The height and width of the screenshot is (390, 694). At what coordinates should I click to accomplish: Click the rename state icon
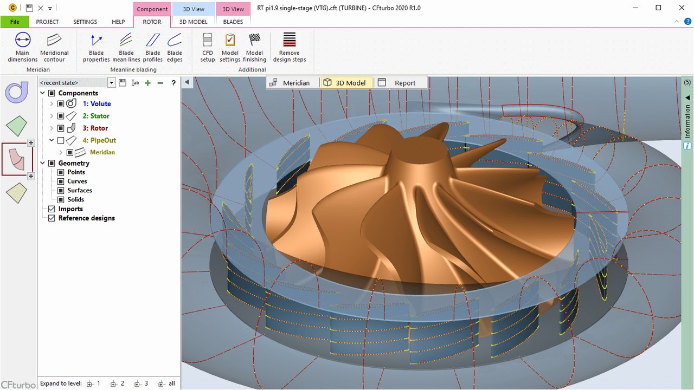point(135,83)
